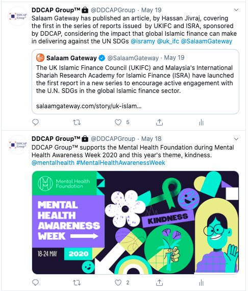Share the May 19 tweet via upload icon
The height and width of the screenshot is (291, 248).
click(159, 123)
